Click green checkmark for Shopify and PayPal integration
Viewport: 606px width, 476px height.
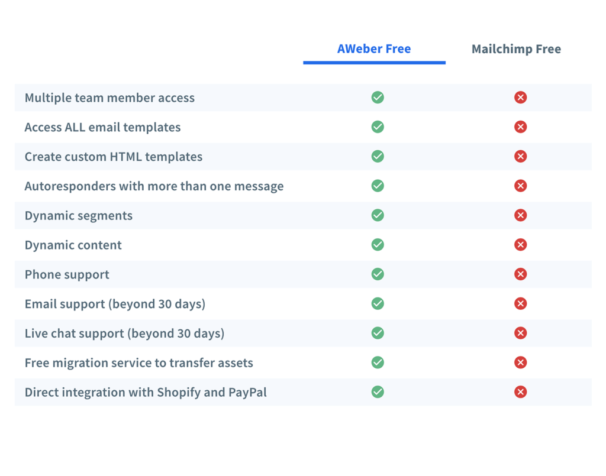(x=378, y=392)
